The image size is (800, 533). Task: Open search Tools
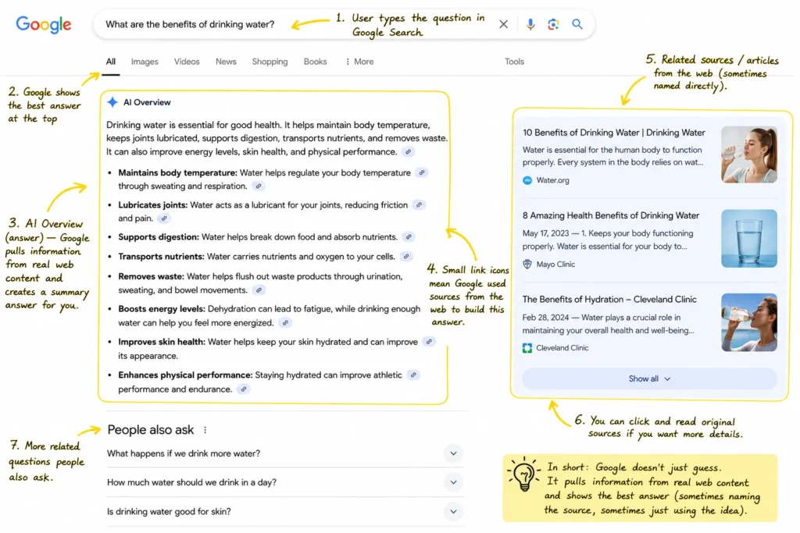514,62
